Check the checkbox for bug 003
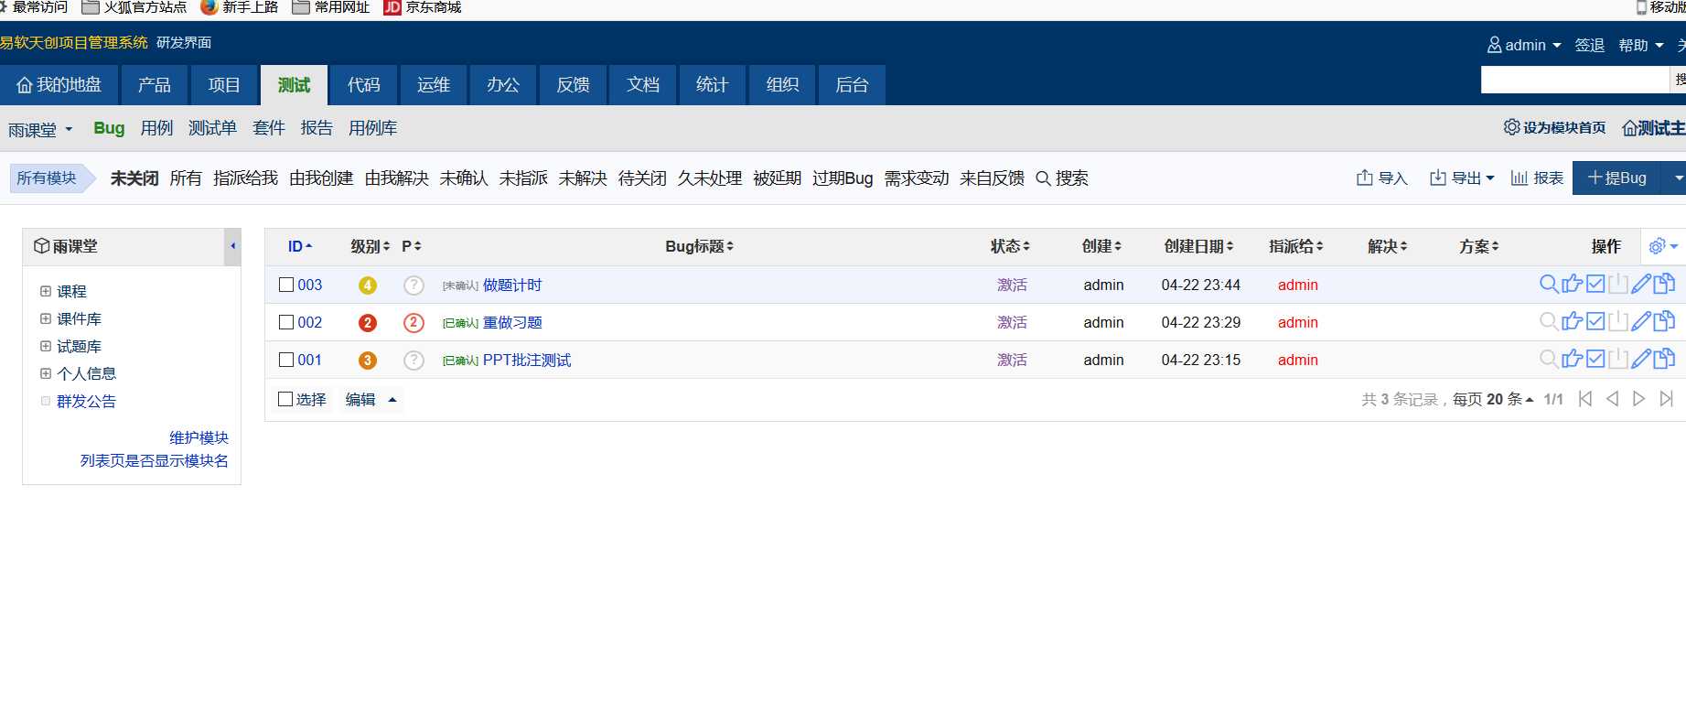Viewport: 1686px width, 711px height. point(286,285)
